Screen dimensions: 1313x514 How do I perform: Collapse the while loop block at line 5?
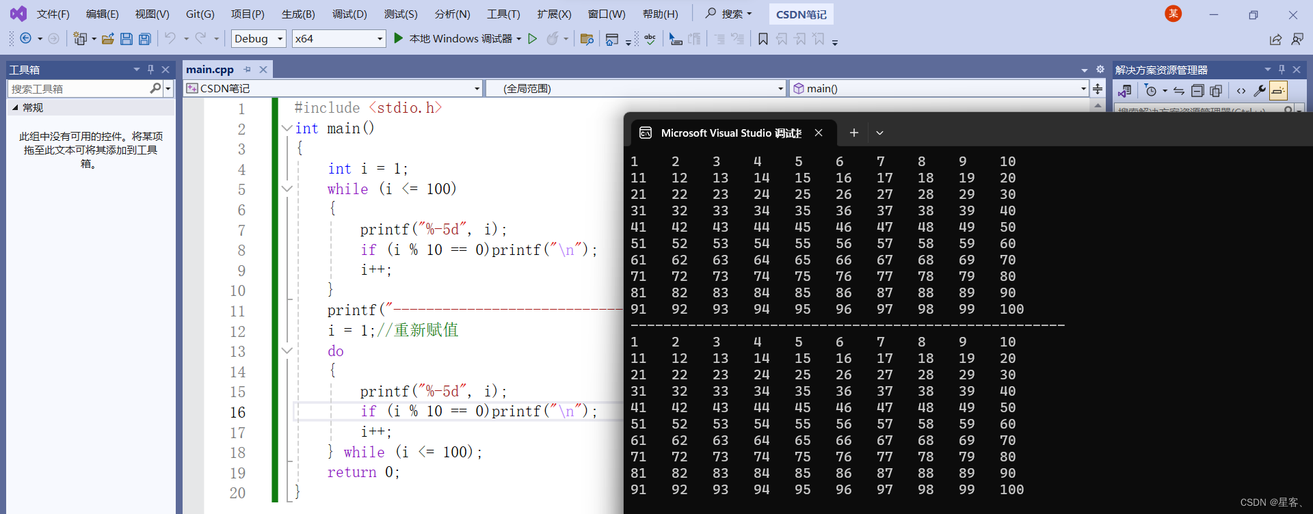click(x=287, y=189)
